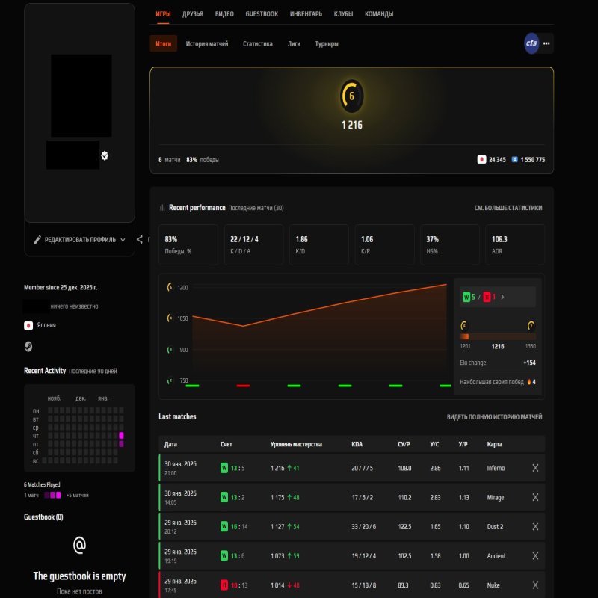Viewport: 598px width, 598px height.
Task: Open the ИНВЕНТАРЬ menu item
Action: [x=306, y=13]
